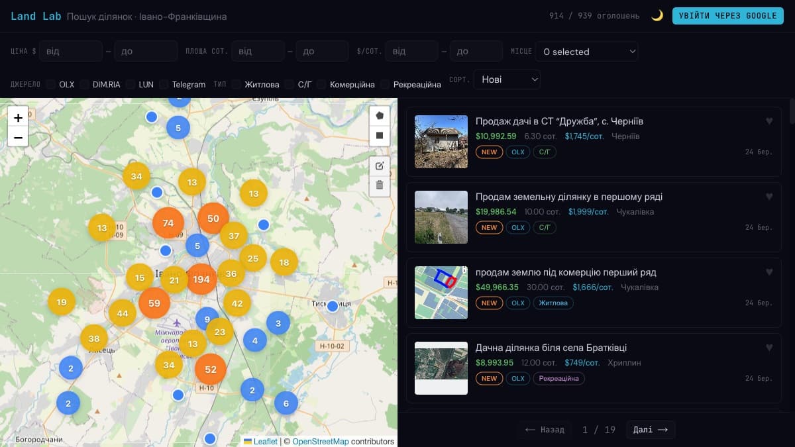Select the polygon drawing tool on the map
The height and width of the screenshot is (447, 795).
(380, 115)
